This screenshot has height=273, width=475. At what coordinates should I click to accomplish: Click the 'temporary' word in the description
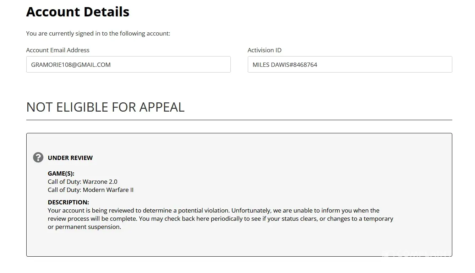(x=378, y=219)
